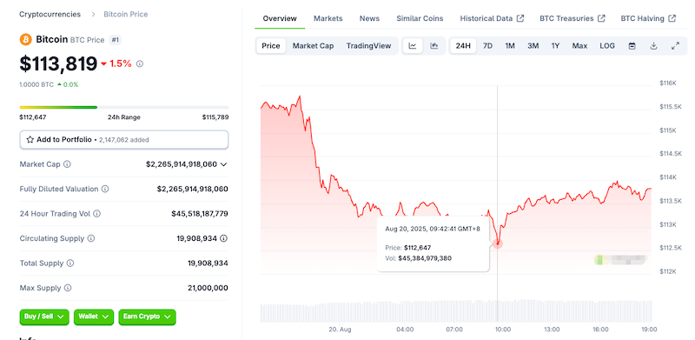Open the calendar date range picker
The image size is (695, 340).
(632, 46)
